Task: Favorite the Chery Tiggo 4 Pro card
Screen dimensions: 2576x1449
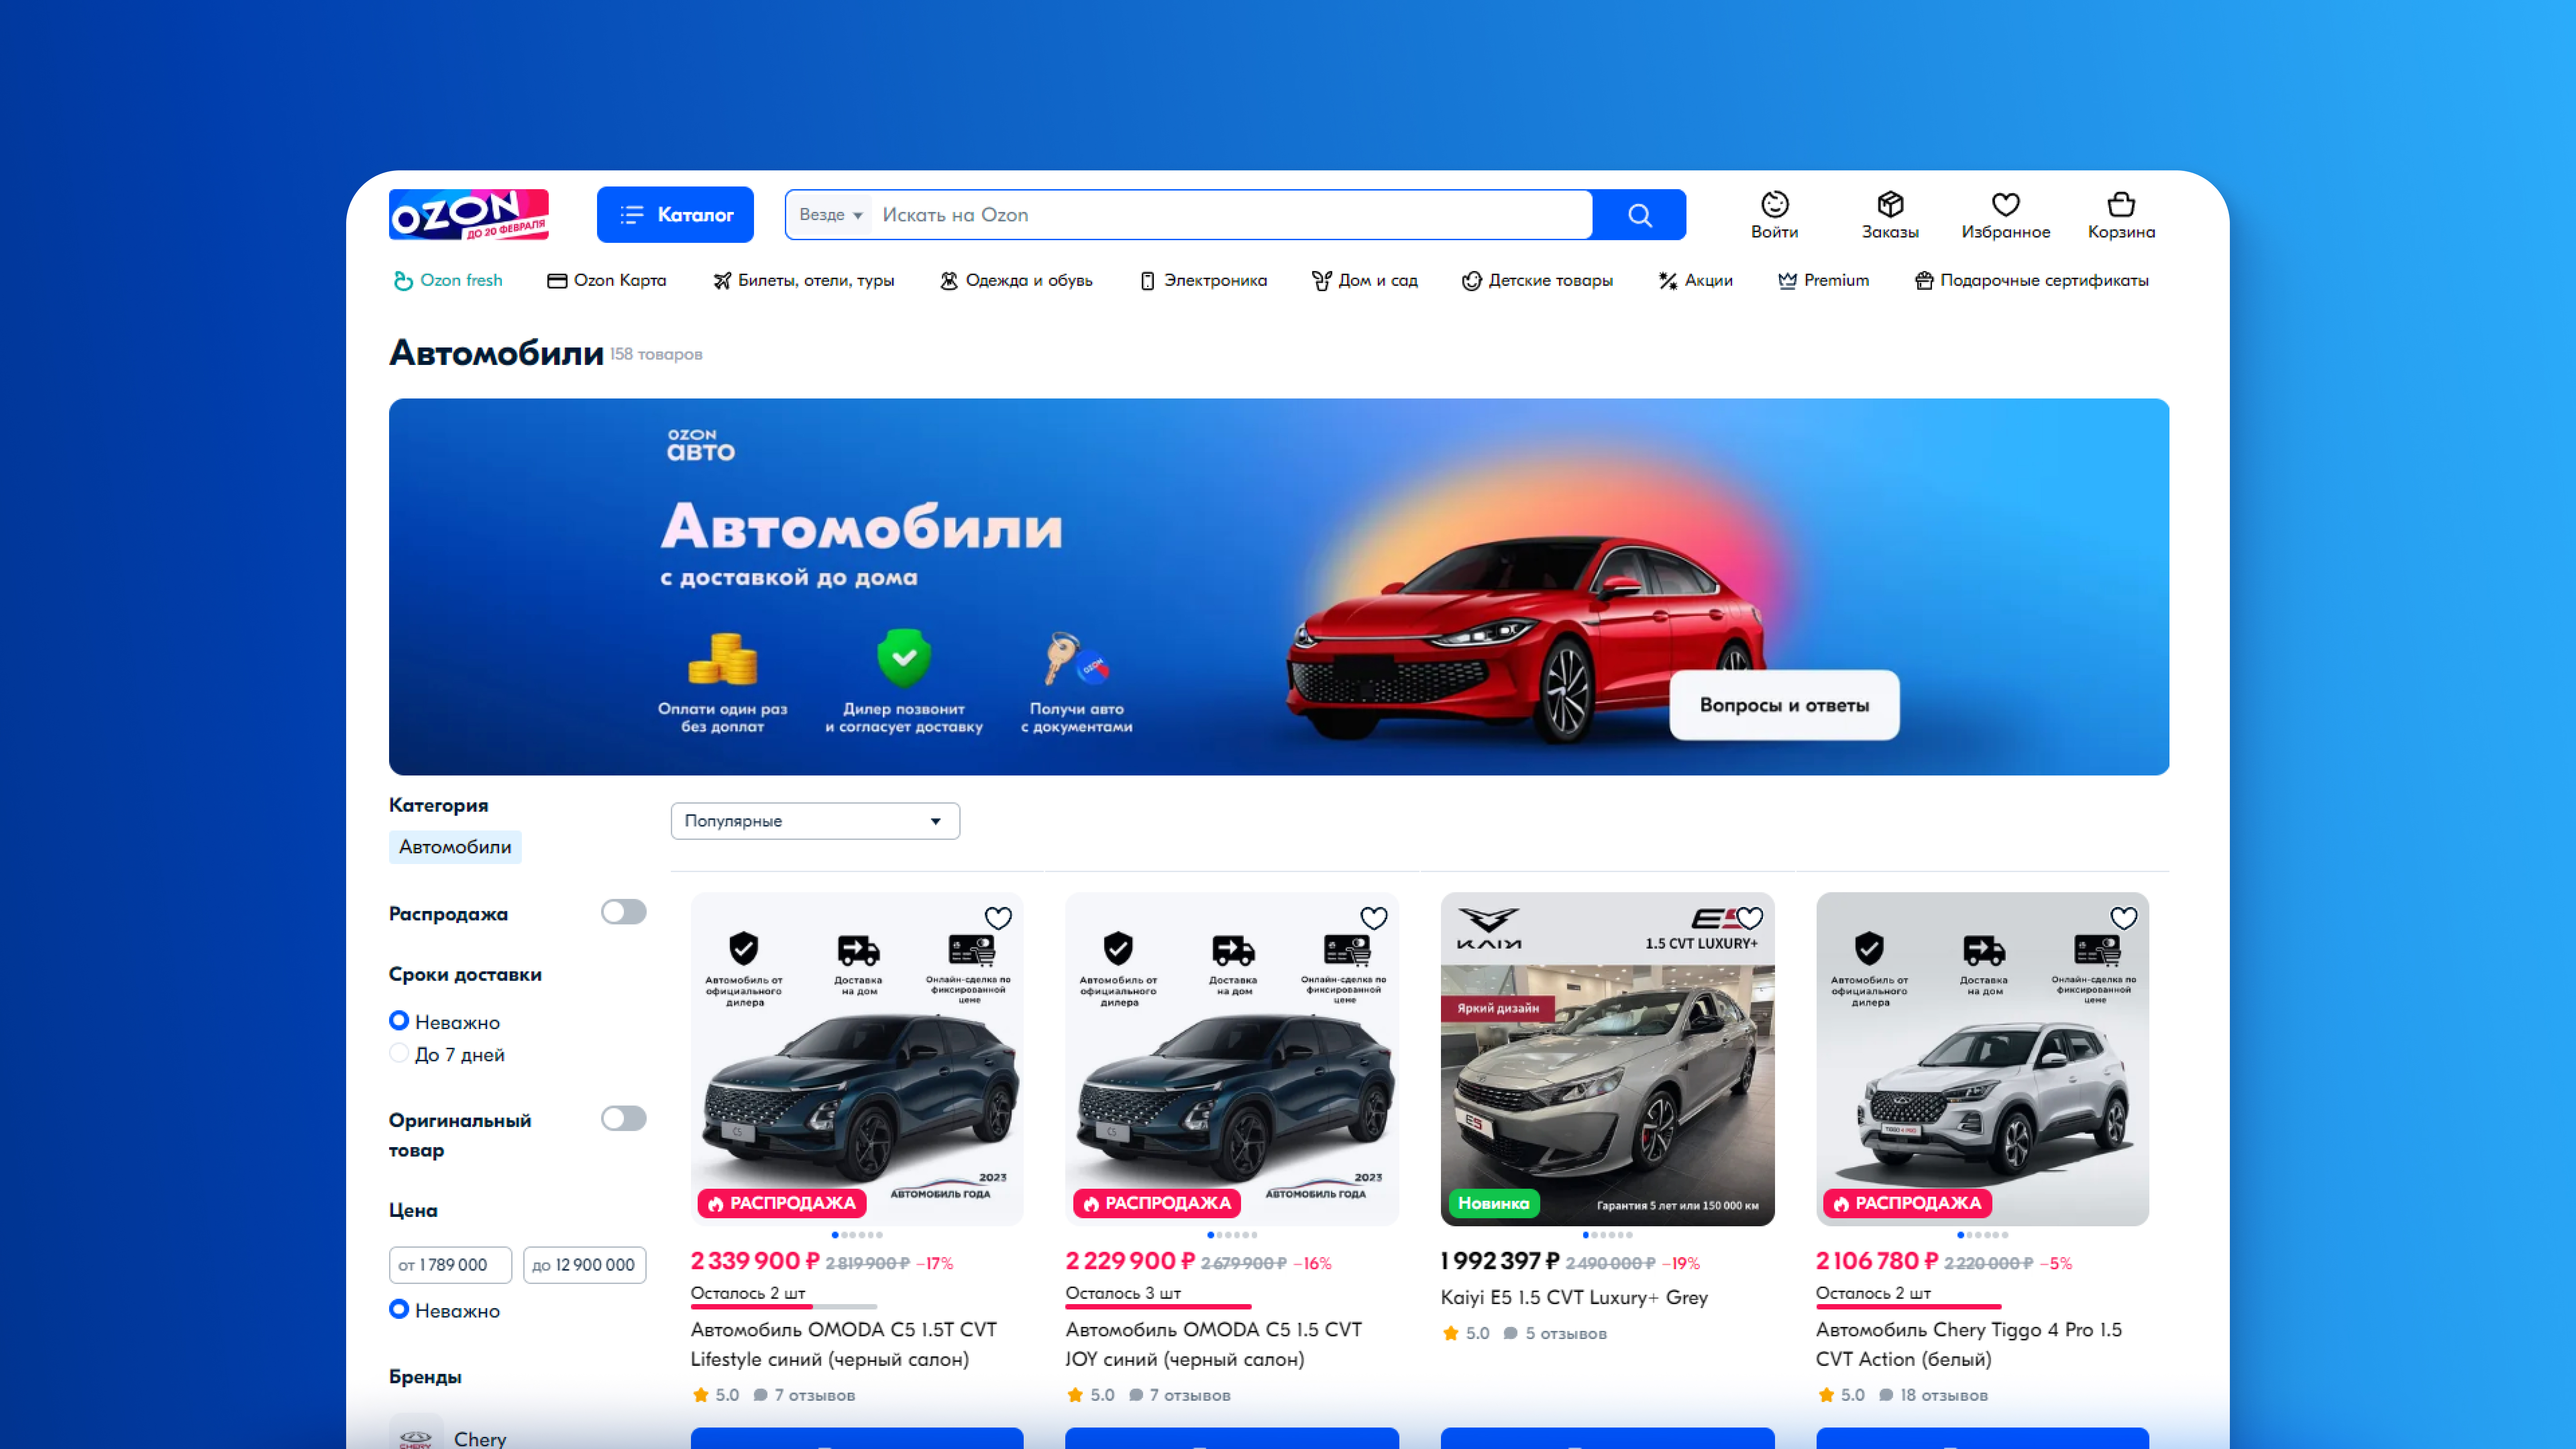Action: (2123, 918)
